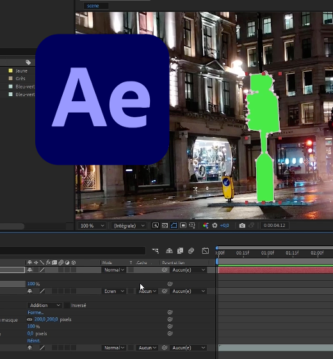
Task: Click Project panel horizontal scrollbar
Action: click(12, 226)
